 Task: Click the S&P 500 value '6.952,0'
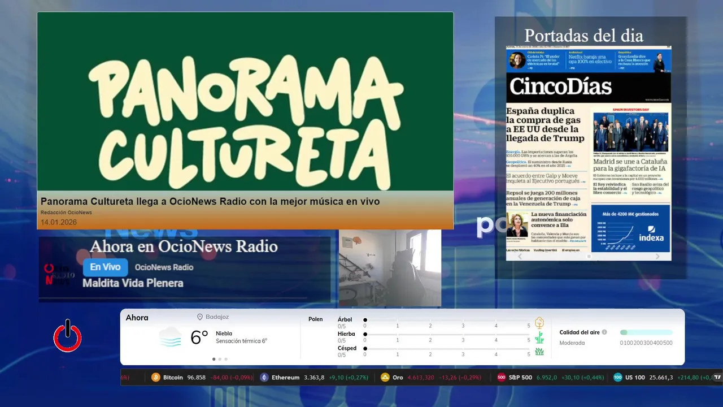coord(546,378)
